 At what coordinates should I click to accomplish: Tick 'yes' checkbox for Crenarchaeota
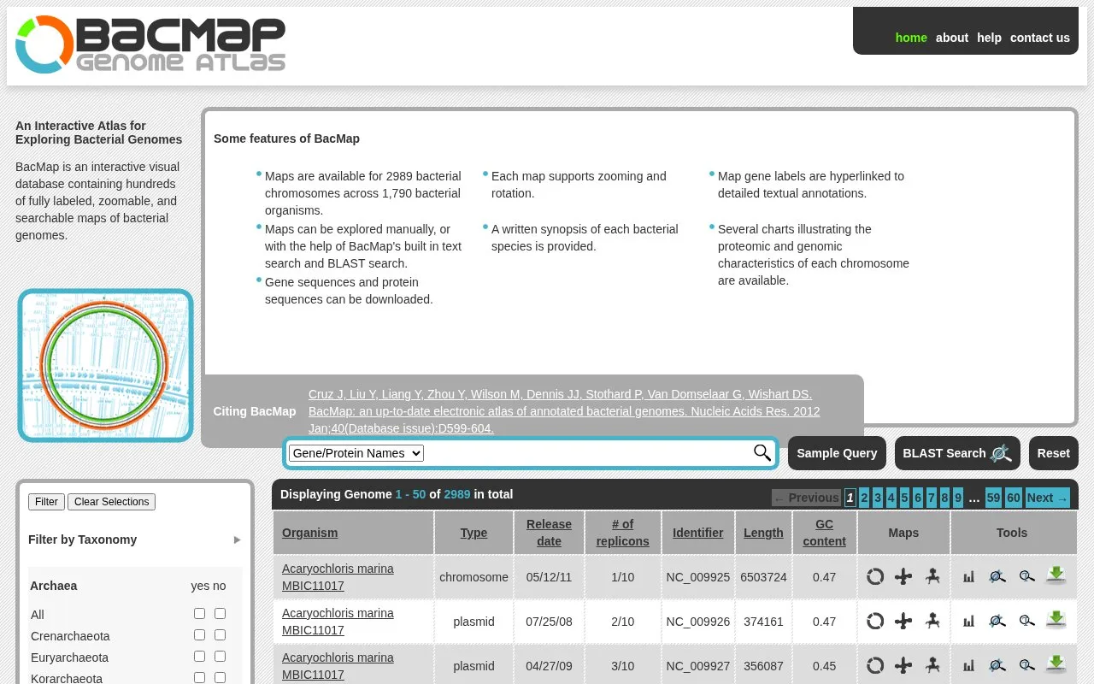199,635
